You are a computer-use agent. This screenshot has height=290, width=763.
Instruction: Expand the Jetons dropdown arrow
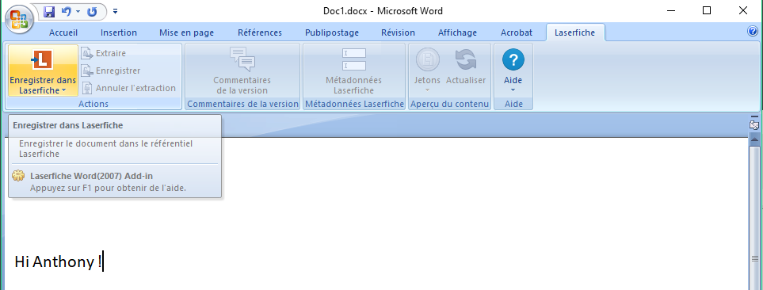coord(427,90)
